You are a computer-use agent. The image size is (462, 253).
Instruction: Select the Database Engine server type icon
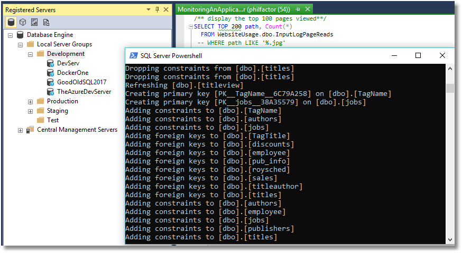[x=11, y=22]
